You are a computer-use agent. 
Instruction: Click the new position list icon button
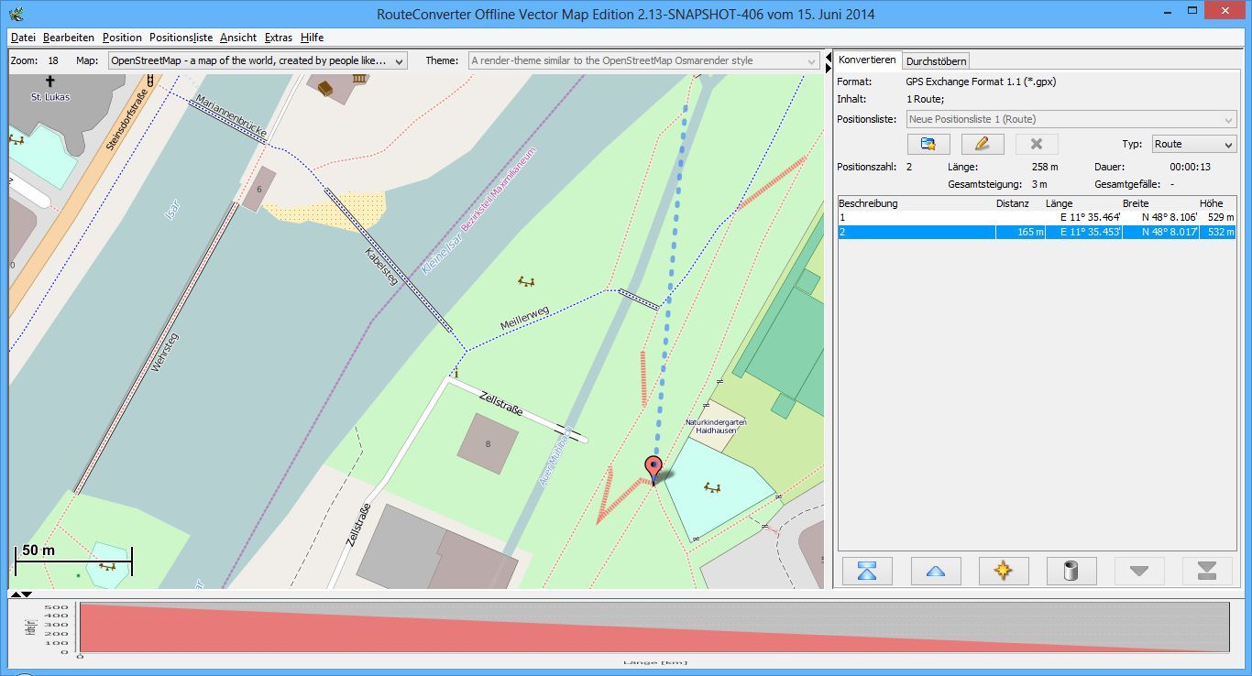tap(928, 144)
